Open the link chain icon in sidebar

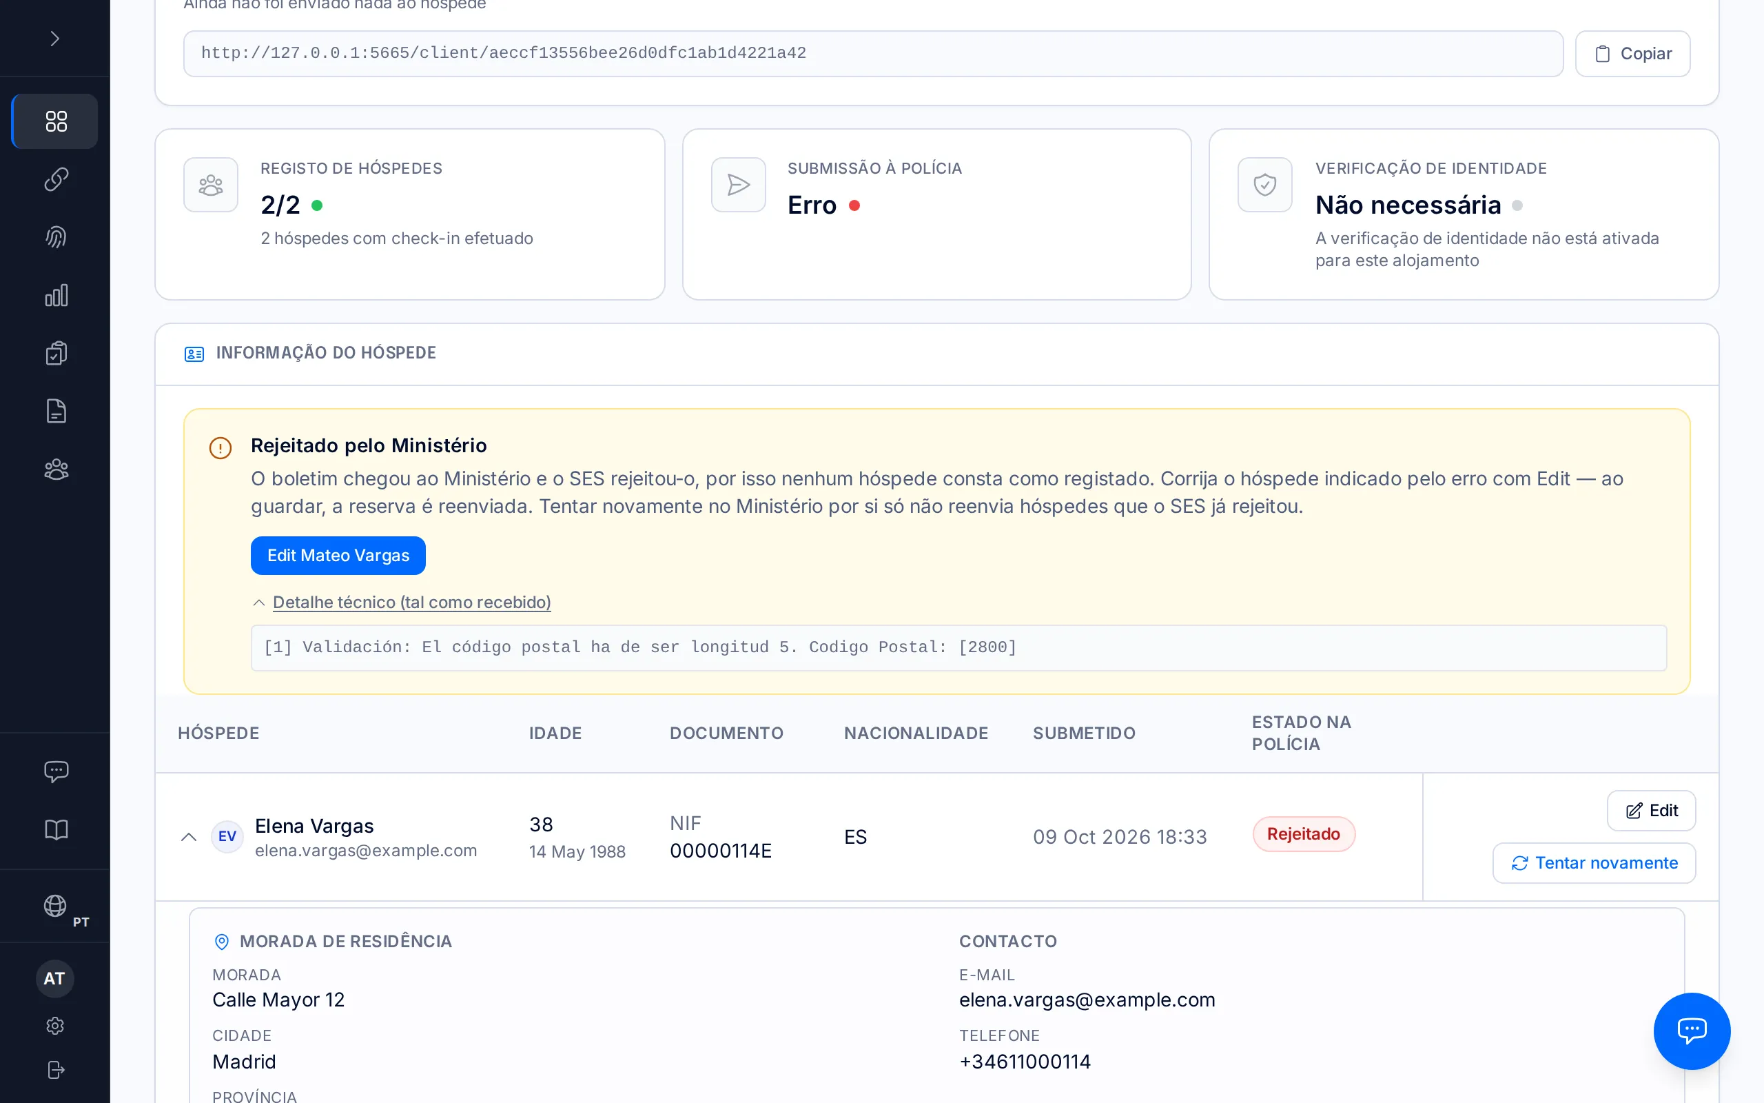coord(55,179)
